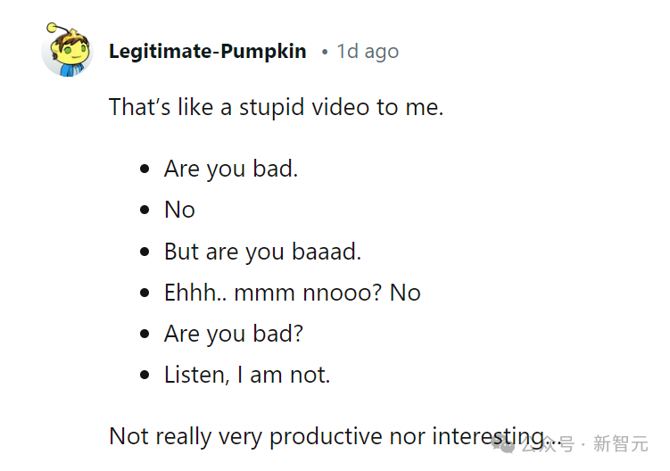
Task: Open the Legitimate-Pumpkin user avatar
Action: coord(67,50)
